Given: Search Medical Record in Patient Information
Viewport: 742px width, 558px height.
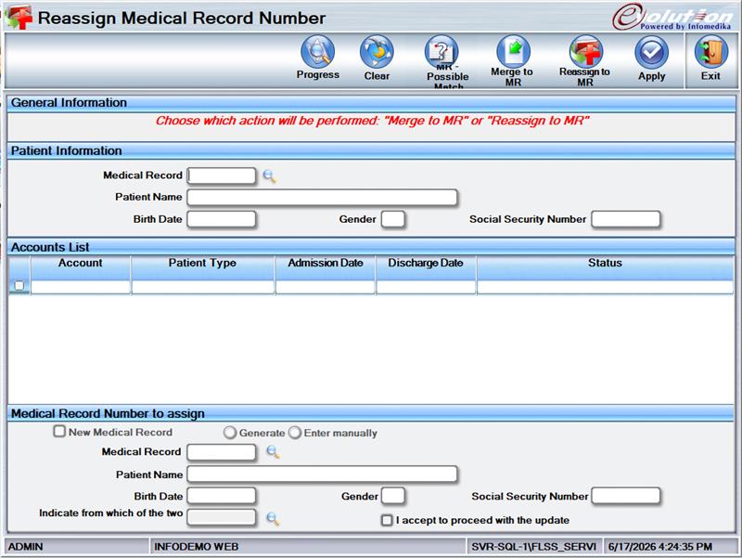Looking at the screenshot, I should (x=269, y=176).
